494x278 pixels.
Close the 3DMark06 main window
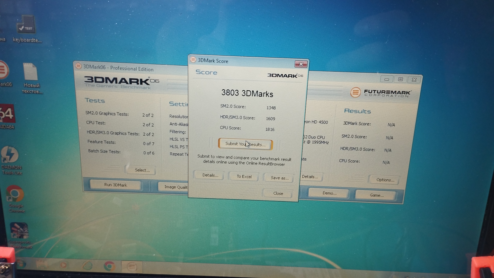[x=414, y=80]
